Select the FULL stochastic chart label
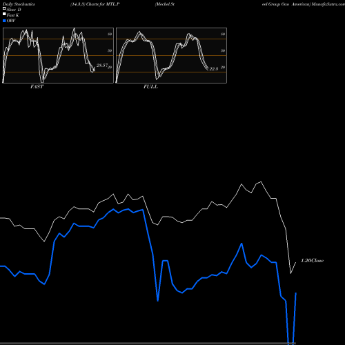Screen dimensions: 345x345 [150, 87]
